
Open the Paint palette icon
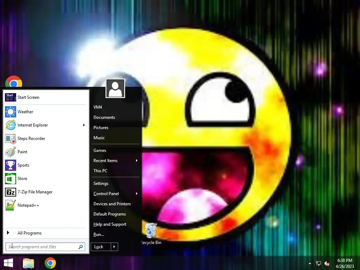click(x=11, y=152)
